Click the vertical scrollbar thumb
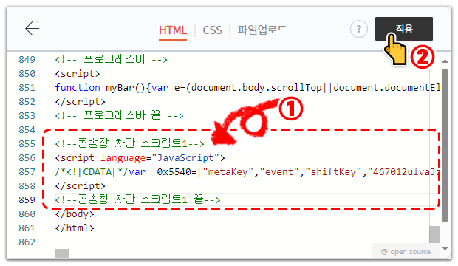458x266 pixels. [x=445, y=146]
